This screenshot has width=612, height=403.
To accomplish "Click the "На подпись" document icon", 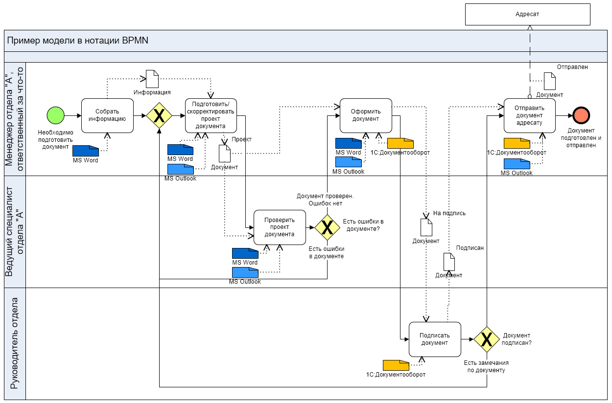I will click(426, 227).
